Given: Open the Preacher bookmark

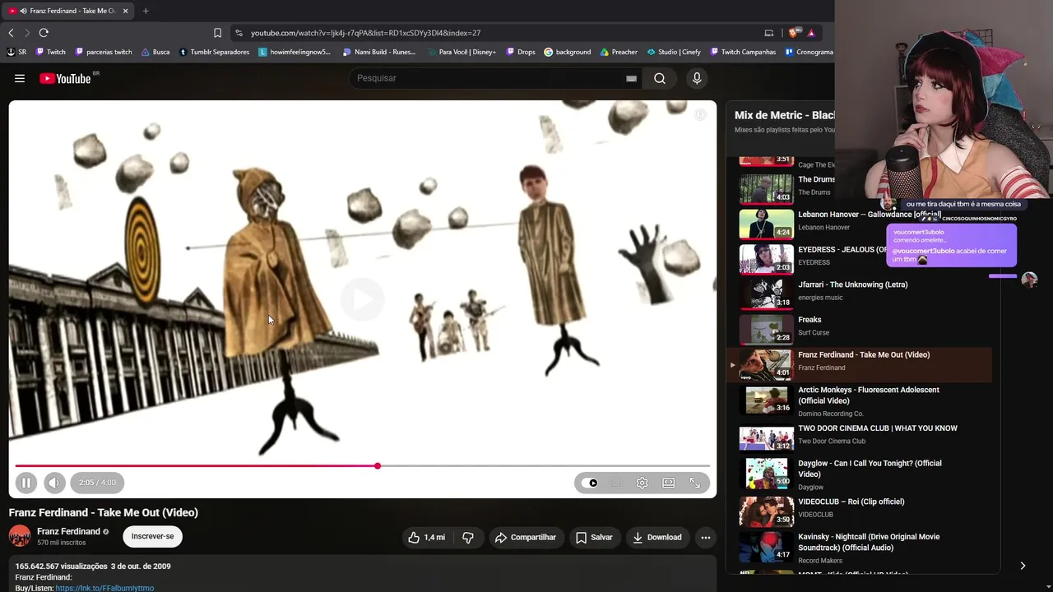Looking at the screenshot, I should click(619, 52).
